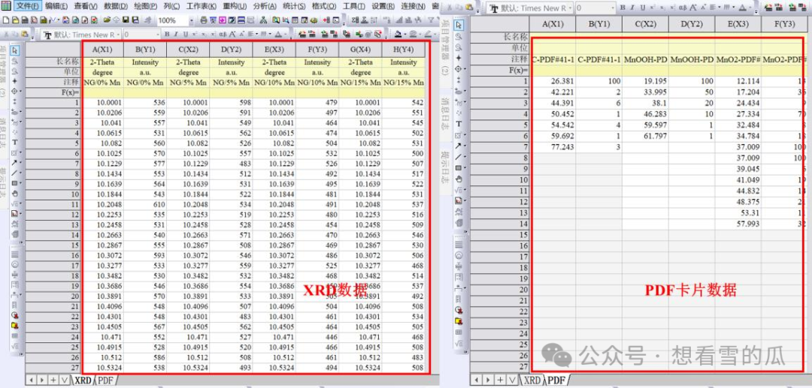Switch to PDF sheet tab in left workbook
The height and width of the screenshot is (388, 812).
coord(106,380)
